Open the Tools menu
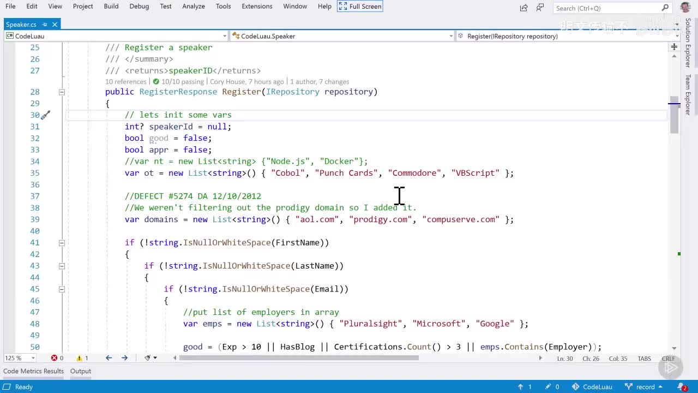The image size is (698, 393). (223, 6)
